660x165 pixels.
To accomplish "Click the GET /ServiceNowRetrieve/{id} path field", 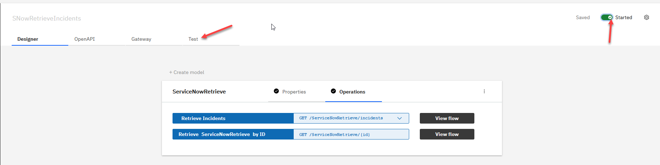I will tap(351, 135).
